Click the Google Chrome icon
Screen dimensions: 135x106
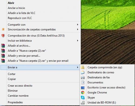pos(83,93)
